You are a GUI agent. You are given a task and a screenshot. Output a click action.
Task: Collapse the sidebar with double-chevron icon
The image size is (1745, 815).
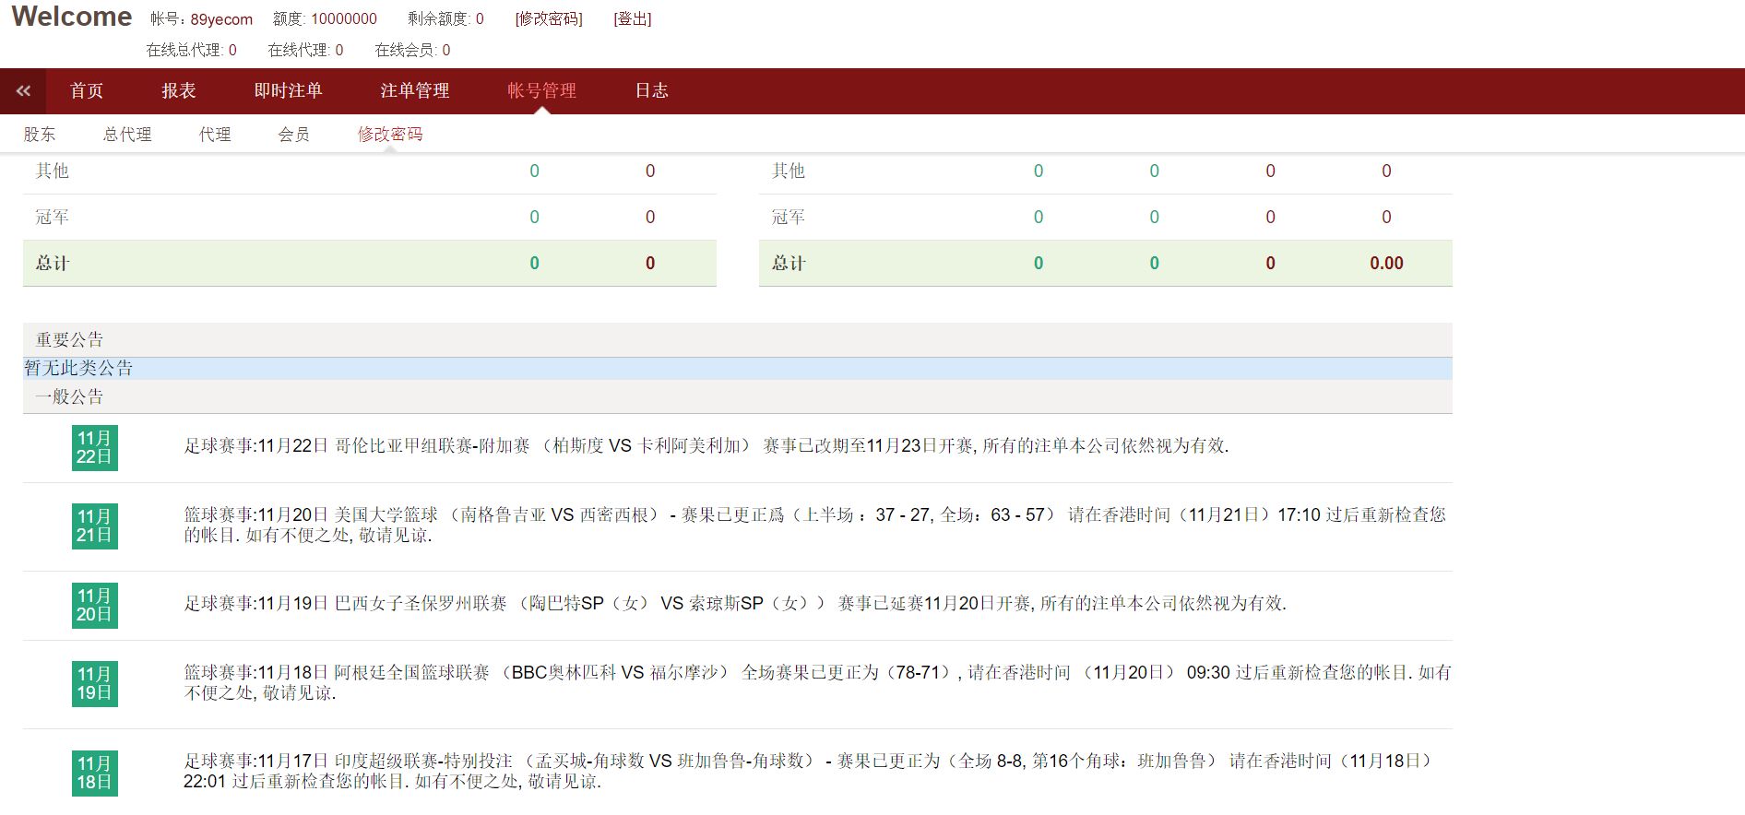23,90
